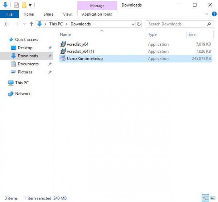
Task: Click the 7,019 KB size cell
Action: (x=203, y=44)
